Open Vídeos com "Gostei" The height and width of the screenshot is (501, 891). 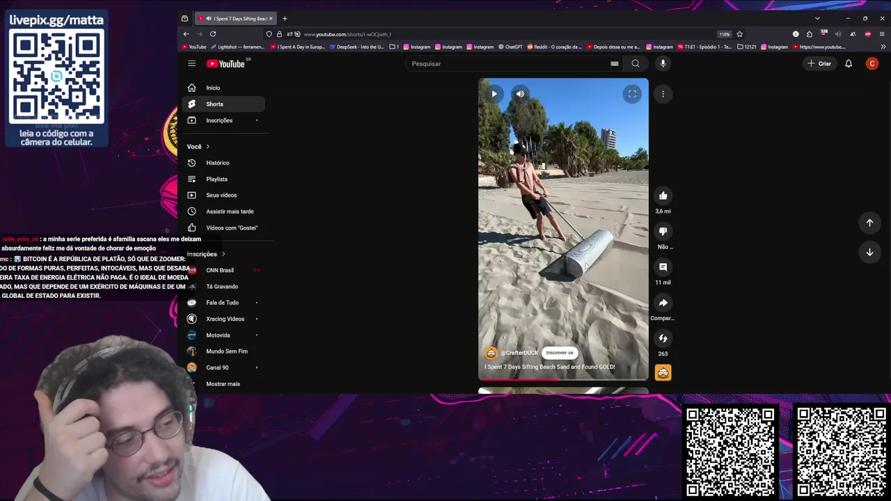223,228
